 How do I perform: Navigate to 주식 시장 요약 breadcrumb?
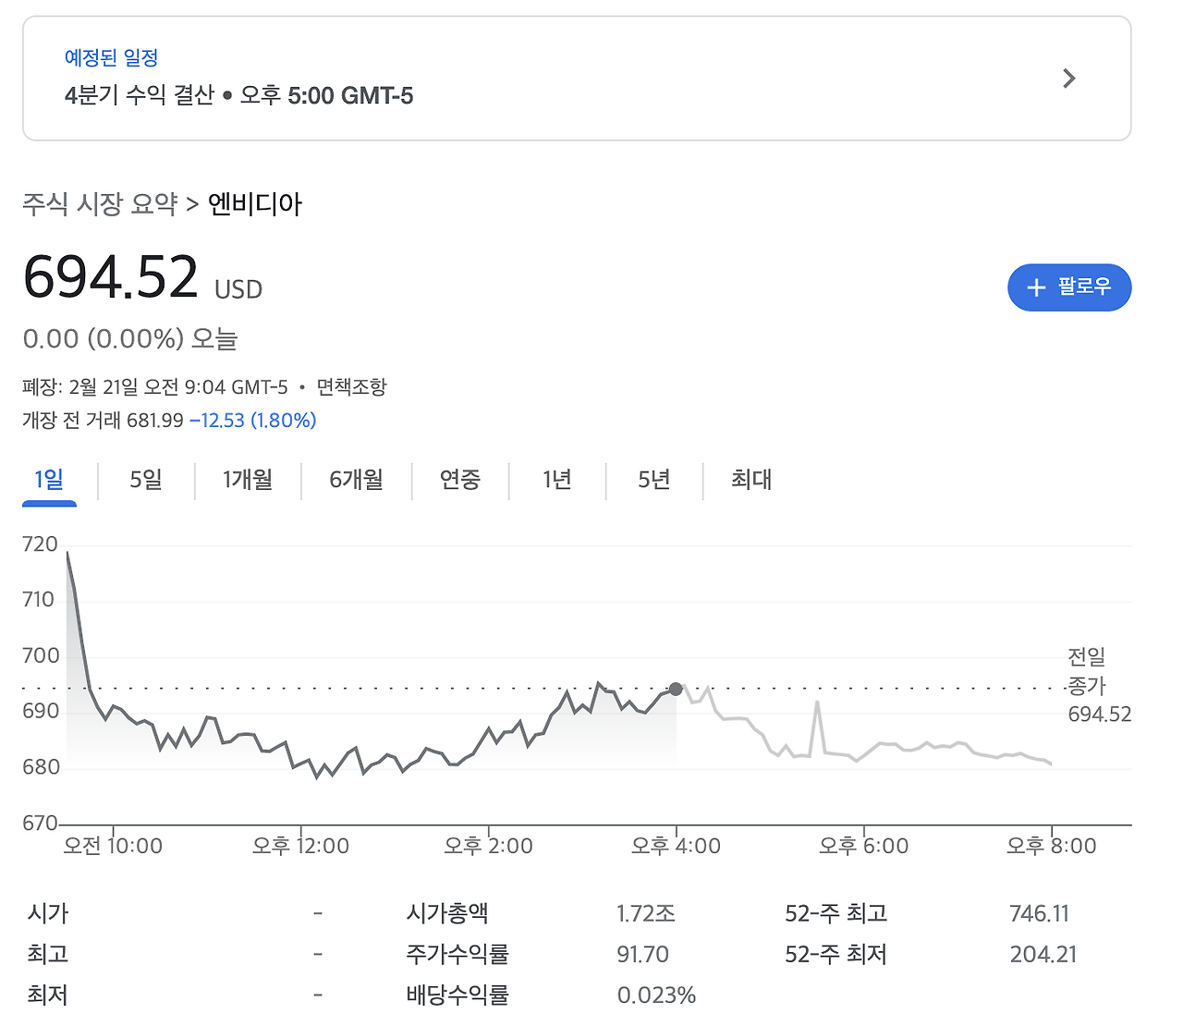pyautogui.click(x=100, y=204)
